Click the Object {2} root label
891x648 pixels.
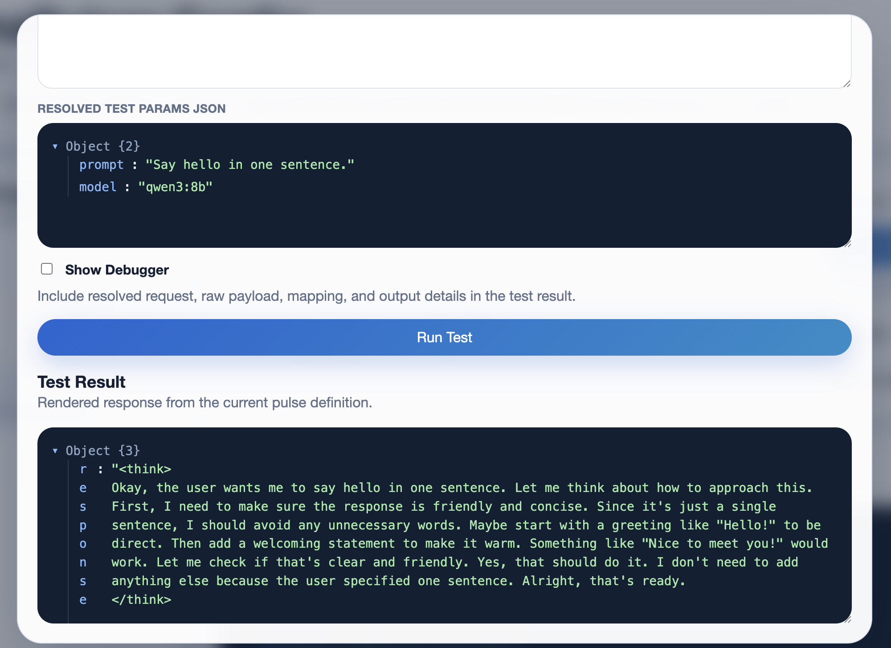(x=102, y=147)
